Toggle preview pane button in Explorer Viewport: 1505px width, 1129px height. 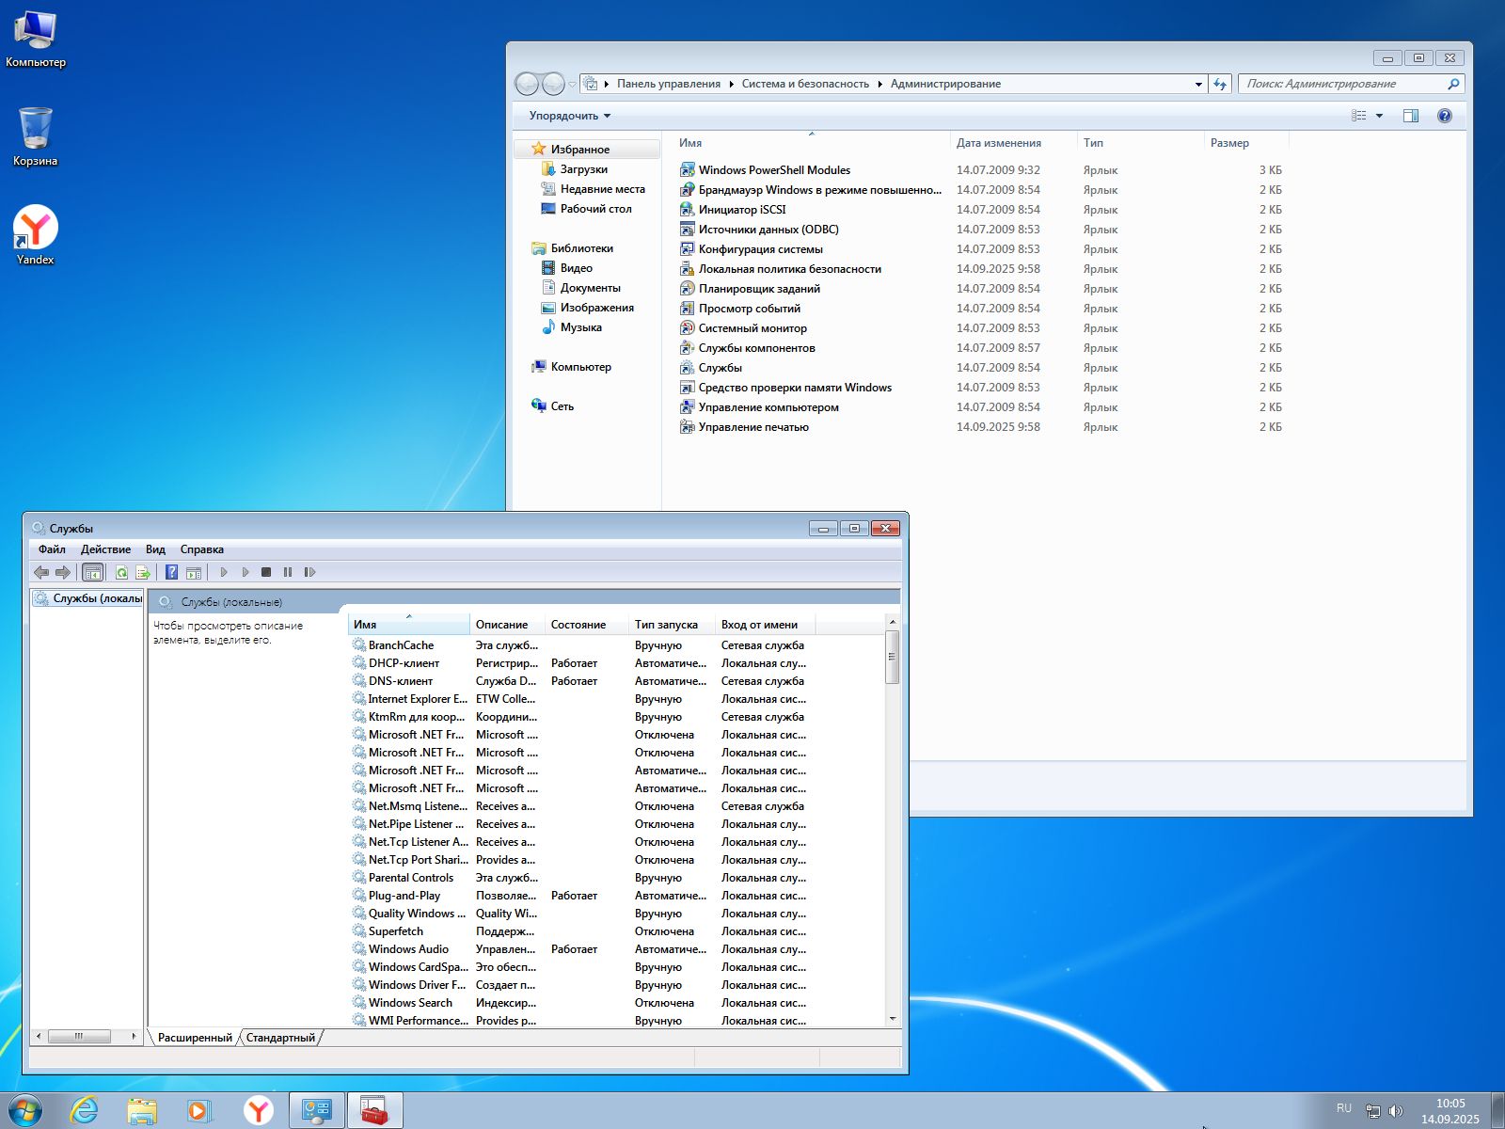click(1411, 116)
